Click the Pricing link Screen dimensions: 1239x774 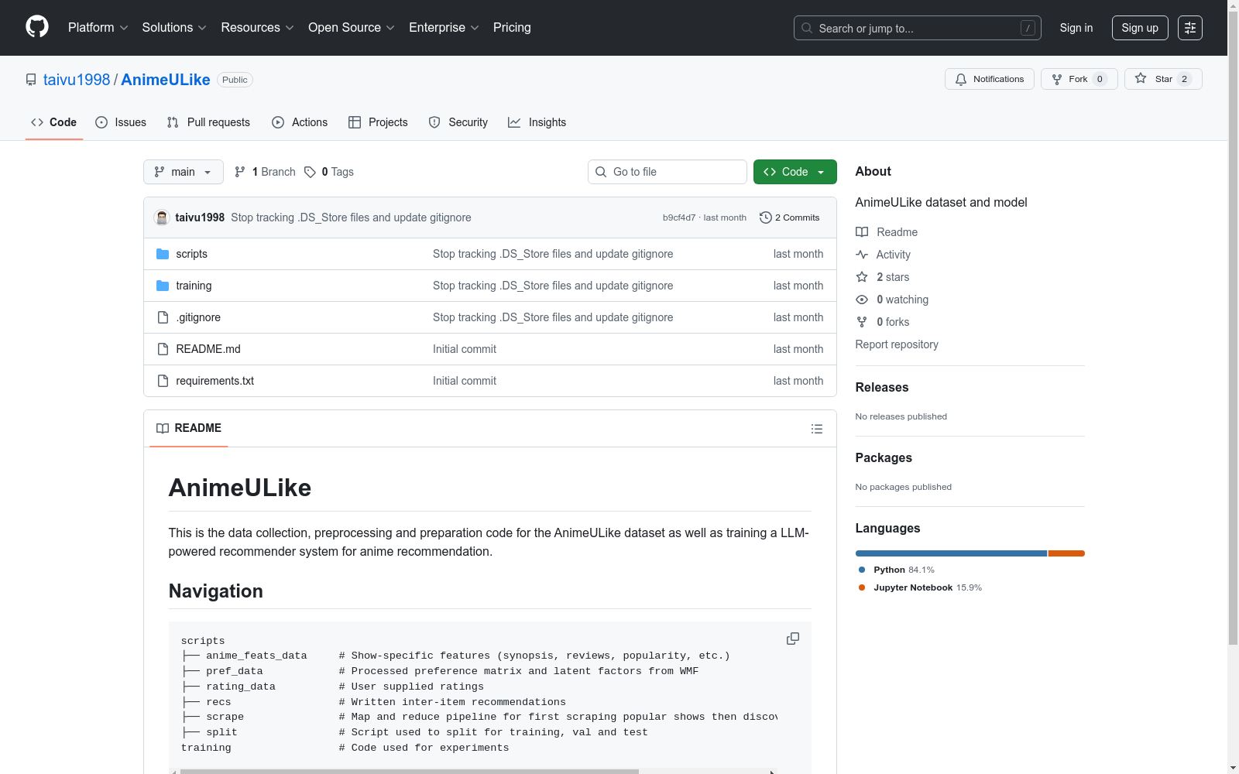click(512, 28)
